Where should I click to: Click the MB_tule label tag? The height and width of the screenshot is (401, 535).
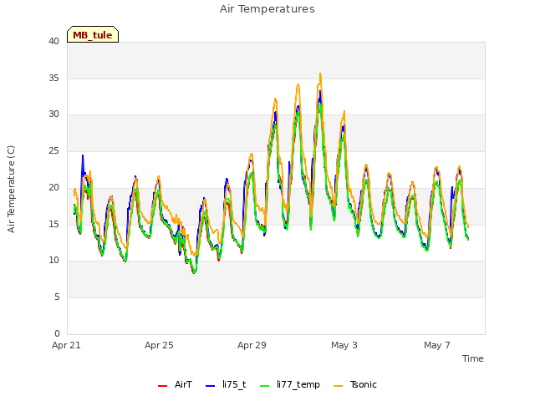tap(93, 34)
